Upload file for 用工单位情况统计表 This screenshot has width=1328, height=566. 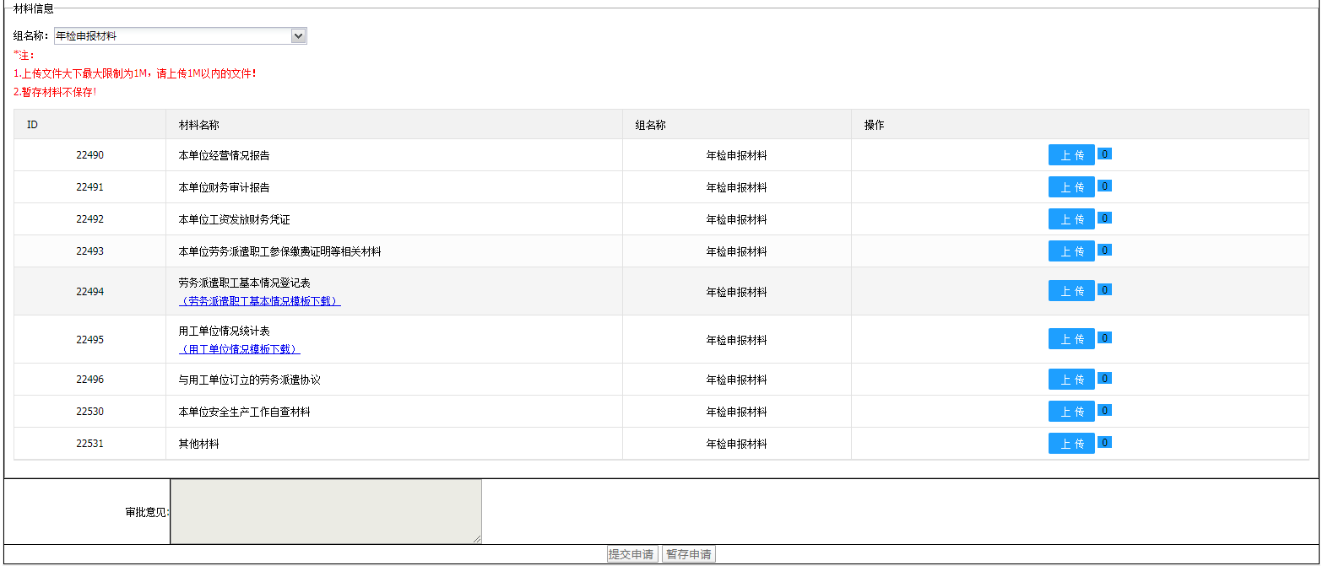(1071, 339)
